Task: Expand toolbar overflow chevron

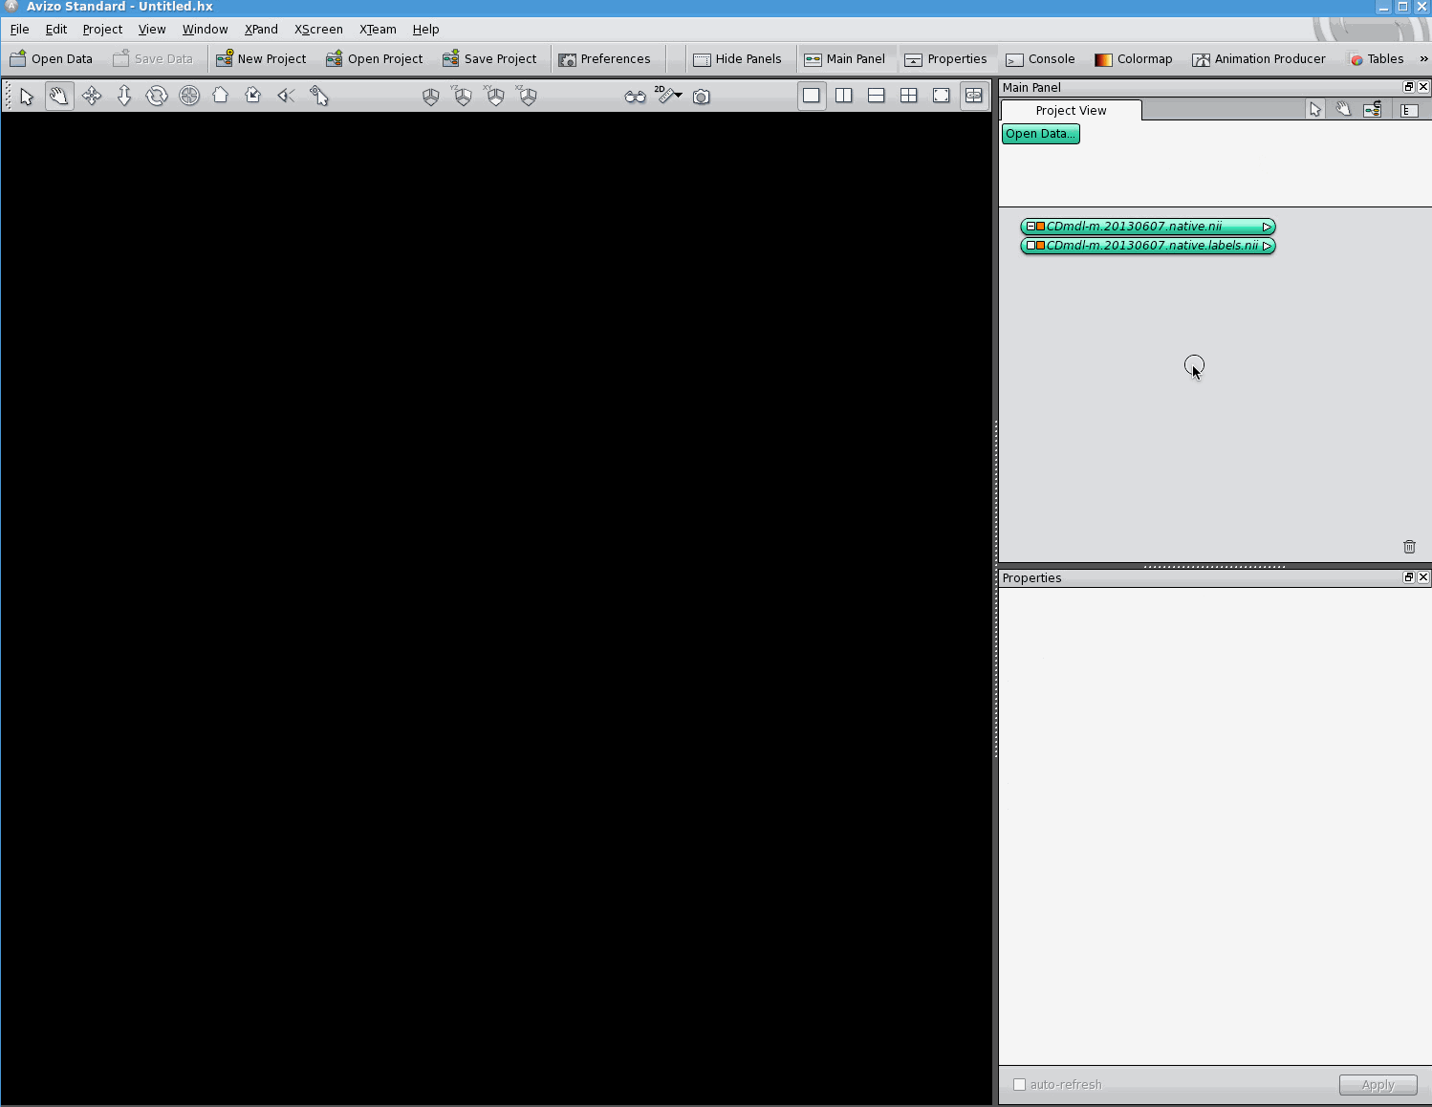Action: [1423, 59]
